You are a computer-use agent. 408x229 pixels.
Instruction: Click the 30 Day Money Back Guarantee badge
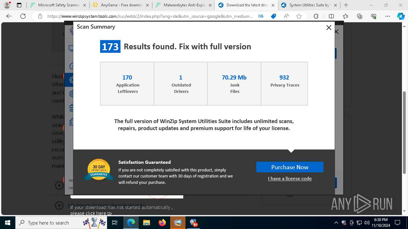point(99,170)
